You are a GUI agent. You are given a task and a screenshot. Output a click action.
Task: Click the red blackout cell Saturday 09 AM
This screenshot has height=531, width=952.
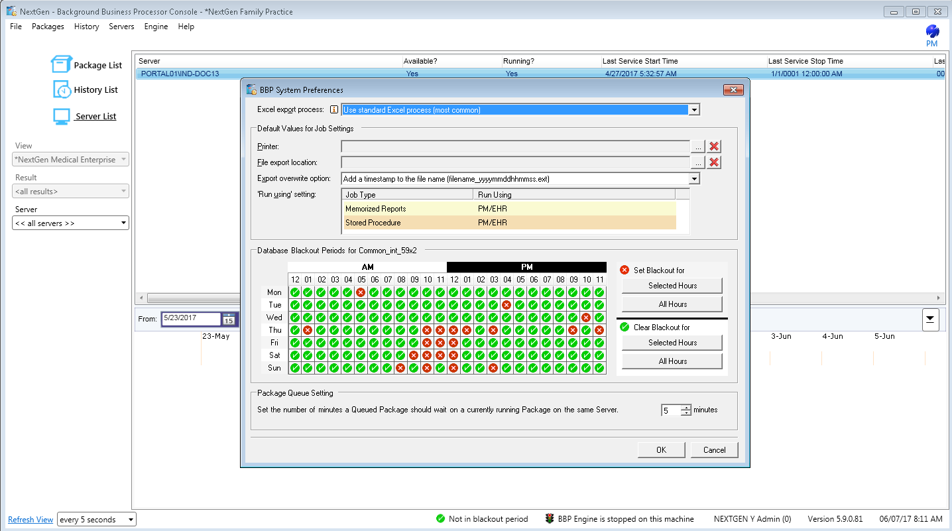coord(414,355)
